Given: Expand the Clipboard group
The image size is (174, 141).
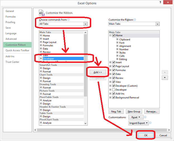Looking at the screenshot, I should [117, 39].
